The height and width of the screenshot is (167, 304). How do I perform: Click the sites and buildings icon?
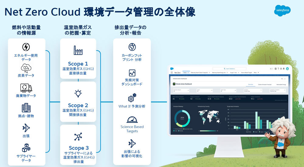26,108
